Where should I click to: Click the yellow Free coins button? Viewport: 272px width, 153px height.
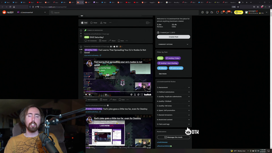[238, 12]
